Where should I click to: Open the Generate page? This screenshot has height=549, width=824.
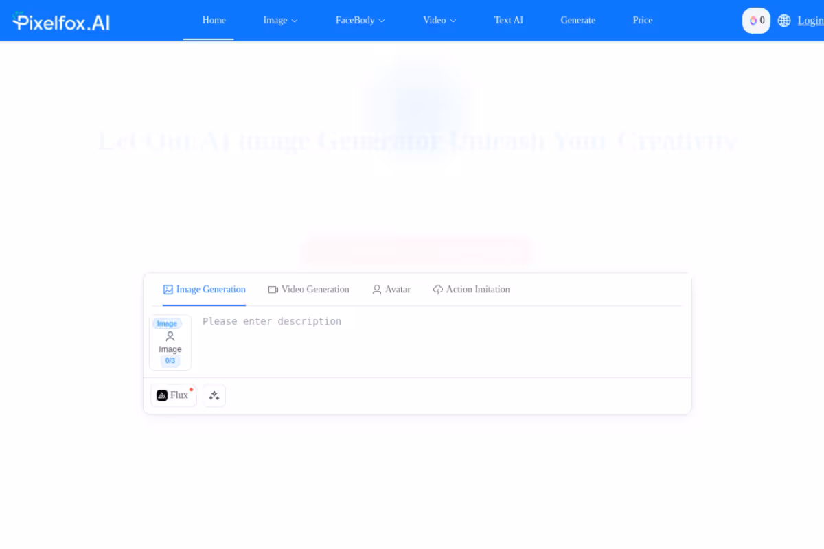pos(578,21)
